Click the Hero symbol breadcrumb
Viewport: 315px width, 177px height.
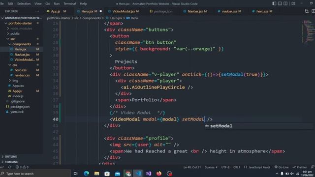pos(134,18)
